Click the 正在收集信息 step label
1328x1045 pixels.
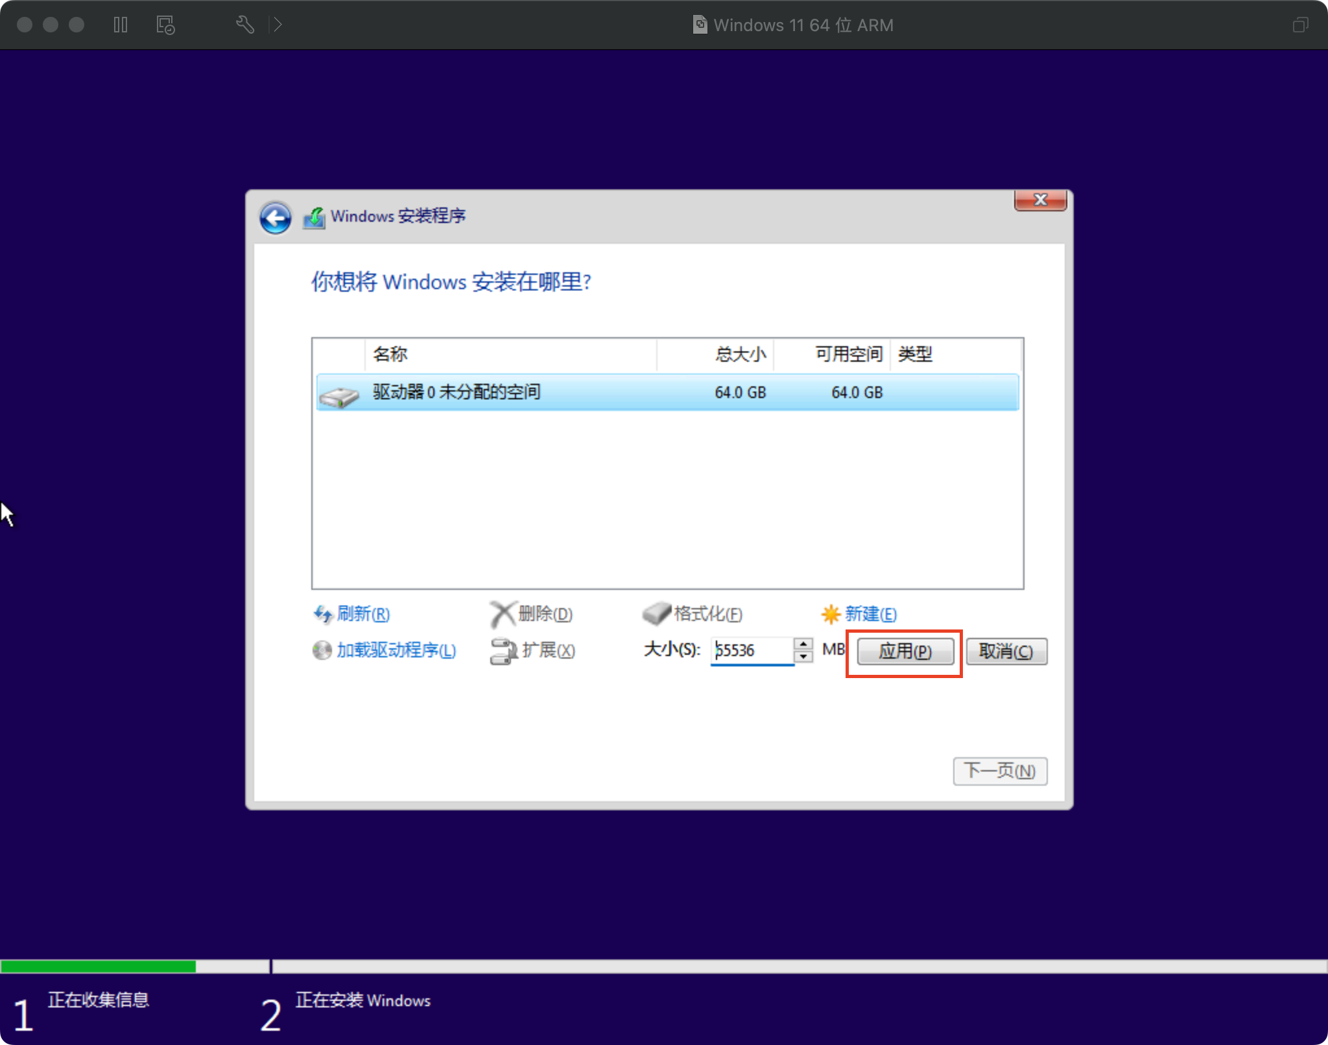[x=99, y=1000]
